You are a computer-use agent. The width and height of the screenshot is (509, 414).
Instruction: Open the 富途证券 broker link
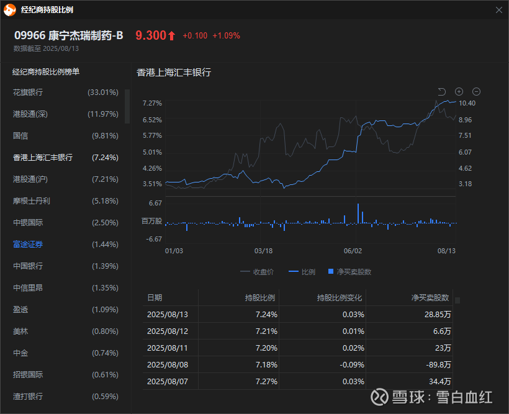pyautogui.click(x=28, y=244)
